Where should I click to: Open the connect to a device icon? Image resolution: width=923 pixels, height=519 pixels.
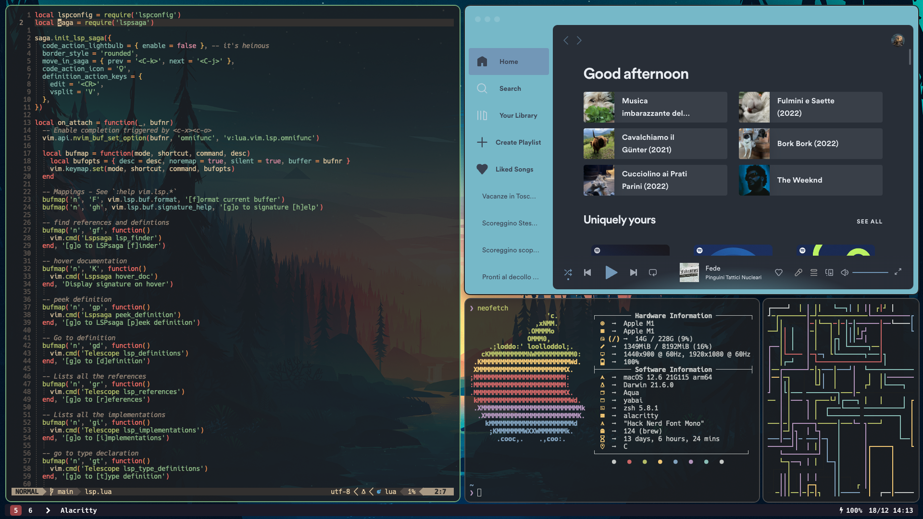tap(829, 272)
